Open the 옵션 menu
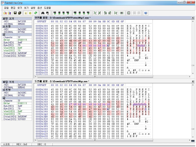The image size is (196, 147). (x=40, y=8)
